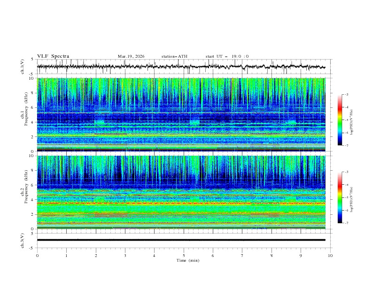
Task: Click time axis tick label "4"
Action: point(154,256)
